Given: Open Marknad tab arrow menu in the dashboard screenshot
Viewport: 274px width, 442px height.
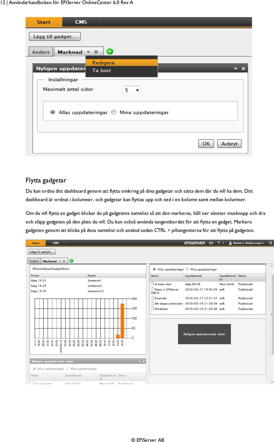Looking at the screenshot, I should point(60,261).
